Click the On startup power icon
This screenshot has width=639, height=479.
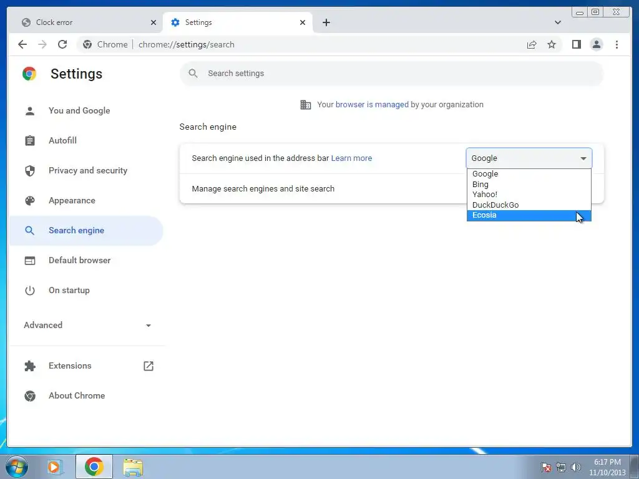point(30,291)
